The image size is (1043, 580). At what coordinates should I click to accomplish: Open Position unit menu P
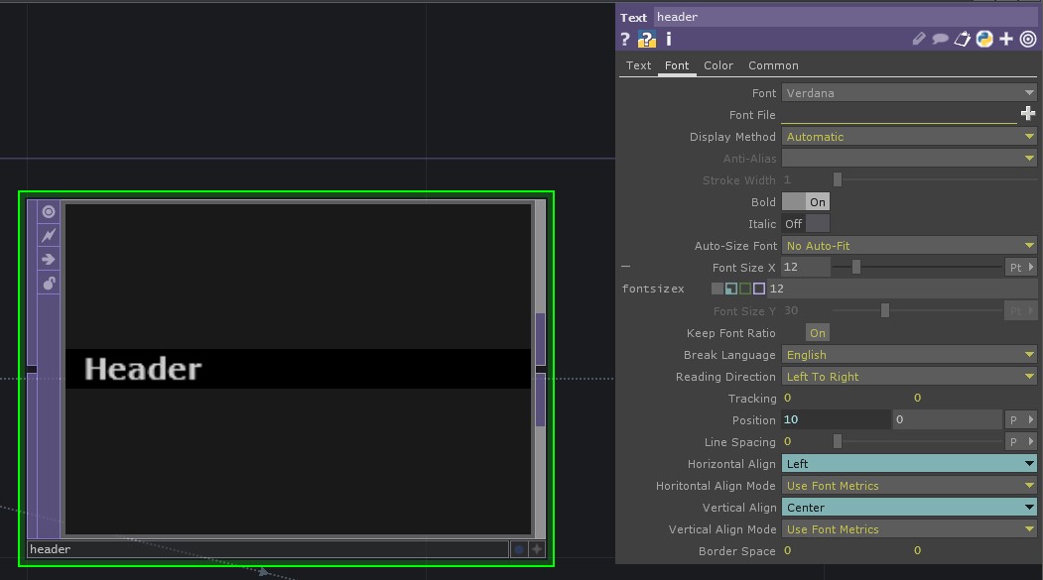pyautogui.click(x=1020, y=420)
